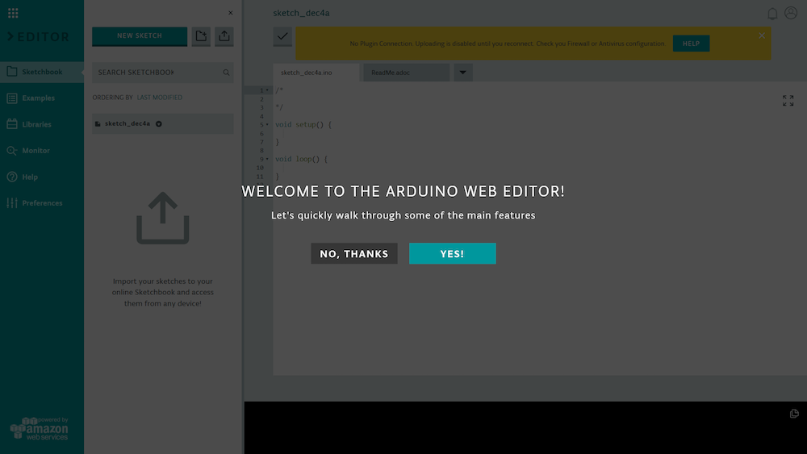807x454 pixels.
Task: Focus the Search Sketchbook field
Action: 163,73
